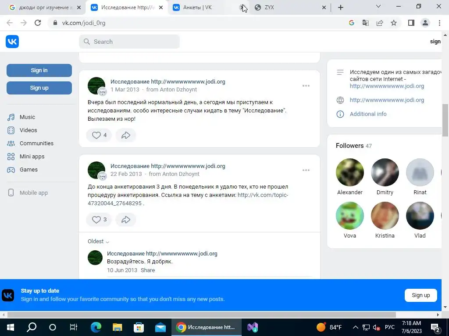
Task: Bookmark this page with star icon
Action: click(x=394, y=23)
